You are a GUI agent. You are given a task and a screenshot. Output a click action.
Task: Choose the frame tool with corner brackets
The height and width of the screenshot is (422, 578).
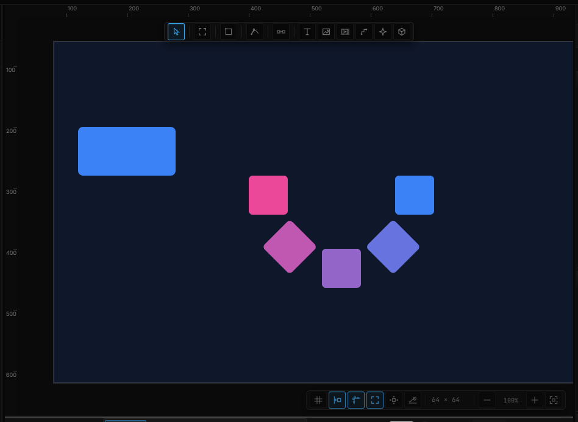pos(202,32)
